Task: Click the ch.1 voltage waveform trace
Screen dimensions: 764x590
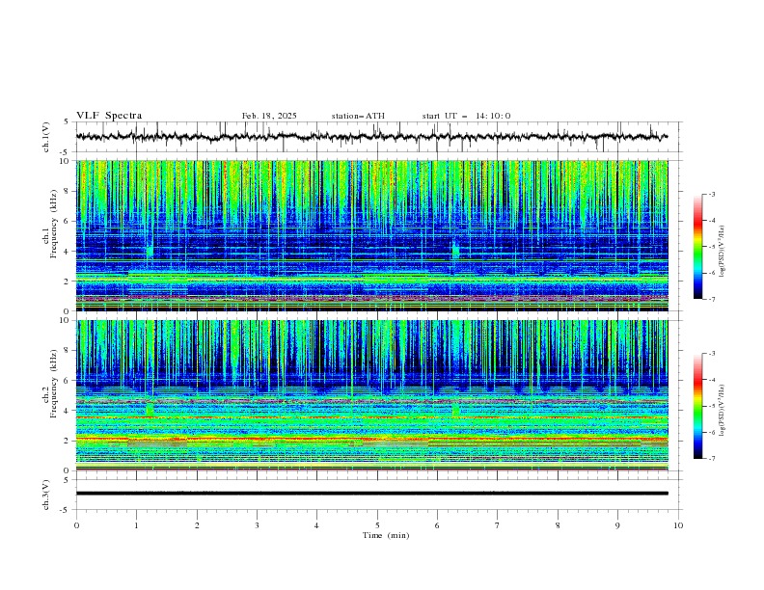Action: pyautogui.click(x=371, y=137)
